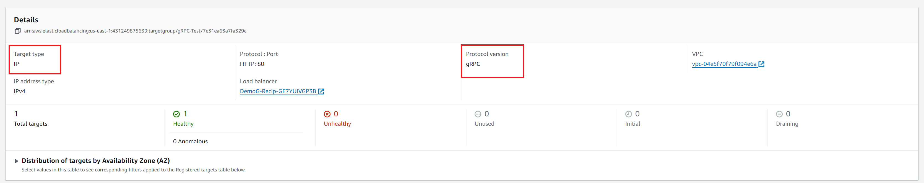924x183 pixels.
Task: Select the Unhealthy targets count
Action: [336, 114]
